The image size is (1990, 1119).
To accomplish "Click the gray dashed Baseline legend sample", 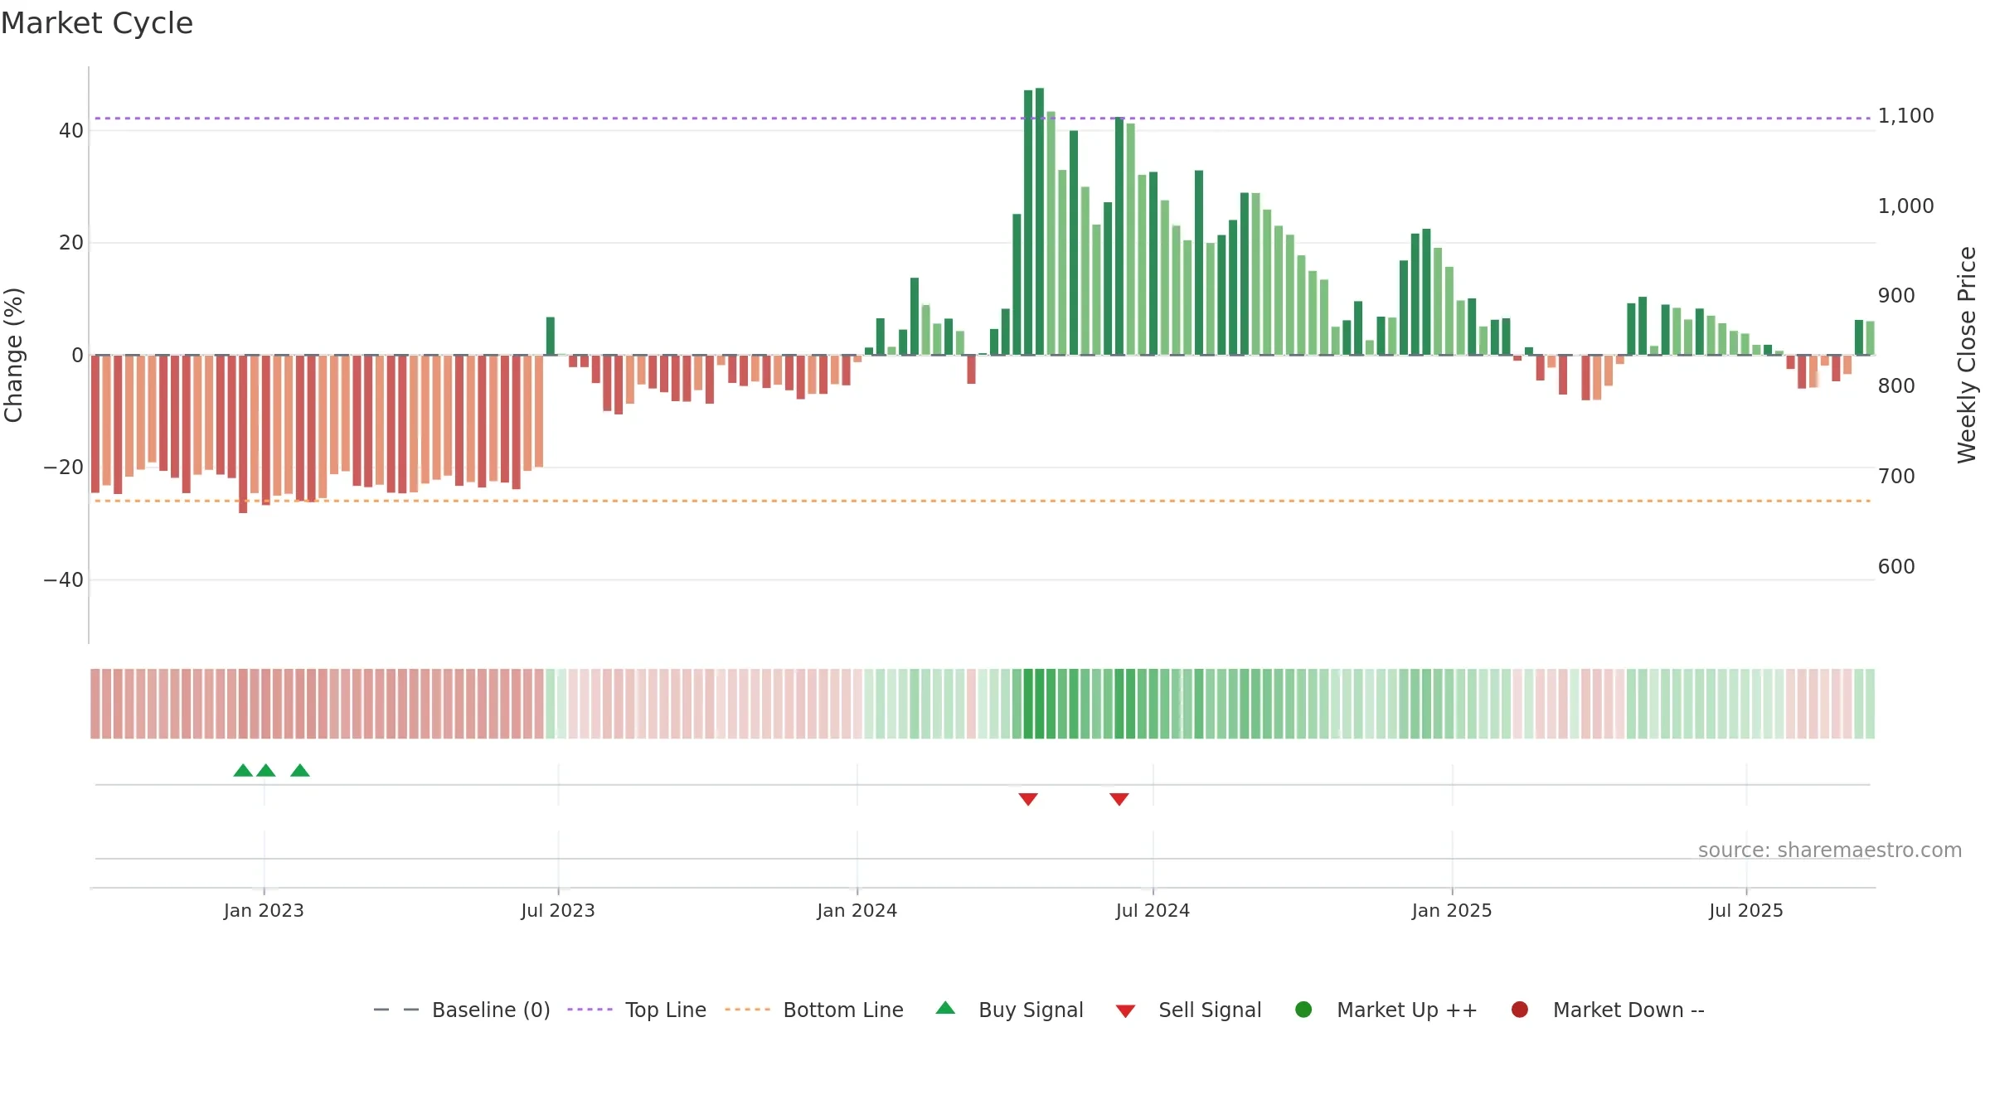I will click(x=396, y=1010).
